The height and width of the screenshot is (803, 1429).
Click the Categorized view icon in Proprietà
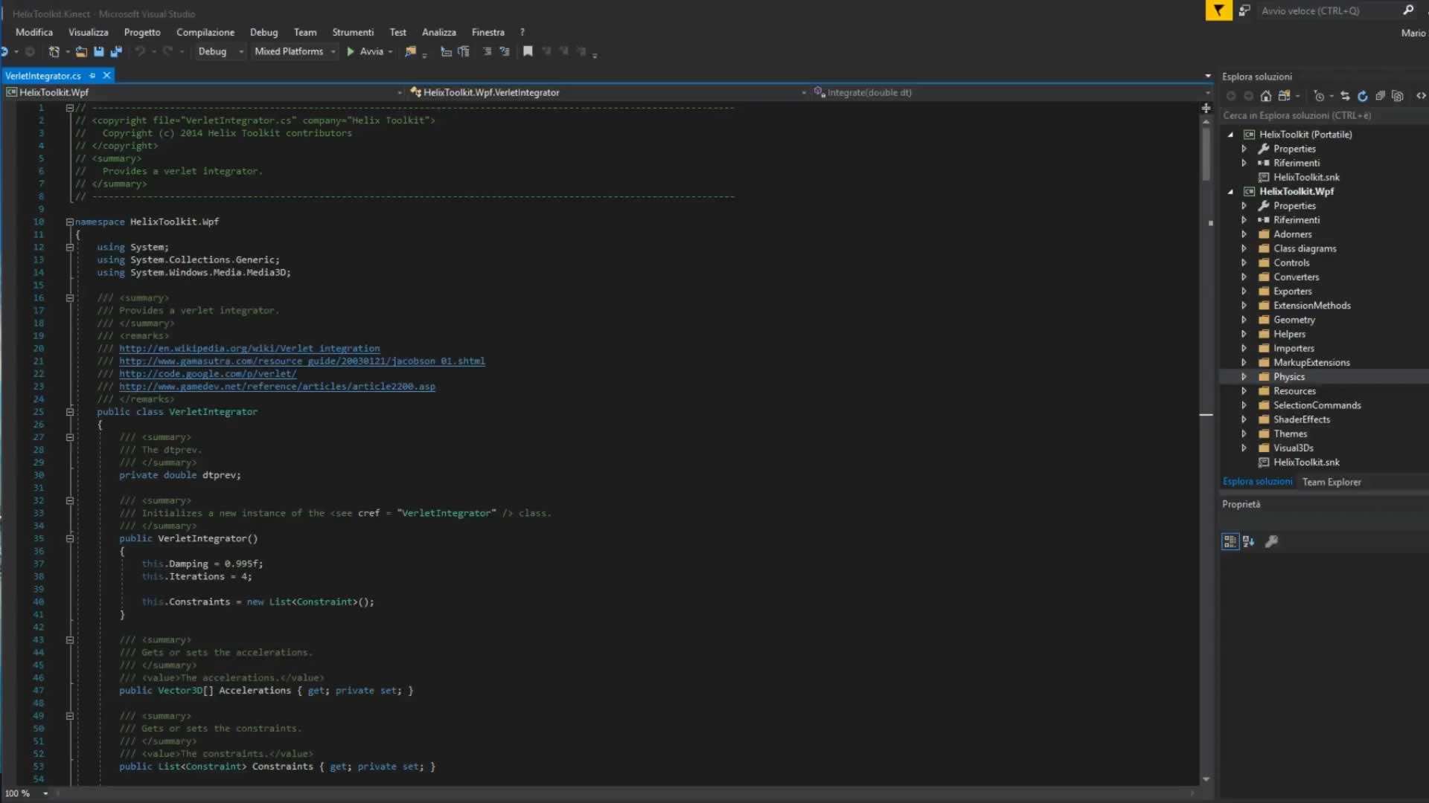[x=1230, y=541]
